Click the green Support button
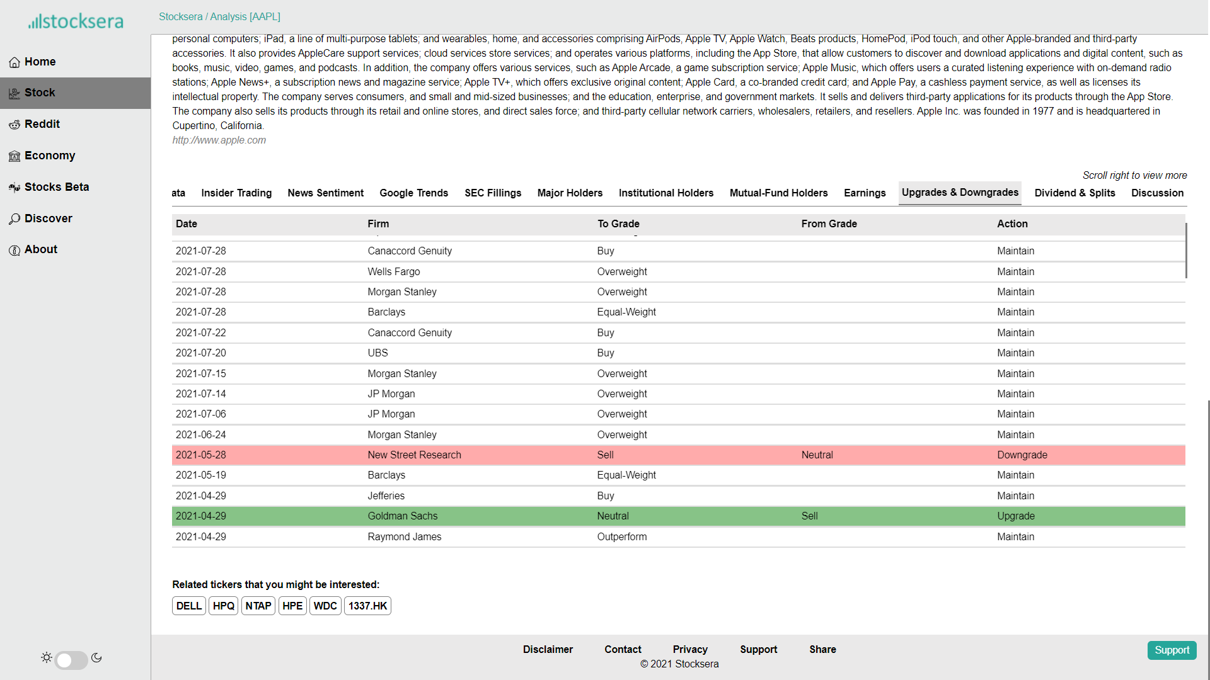This screenshot has height=680, width=1210. click(x=1172, y=650)
